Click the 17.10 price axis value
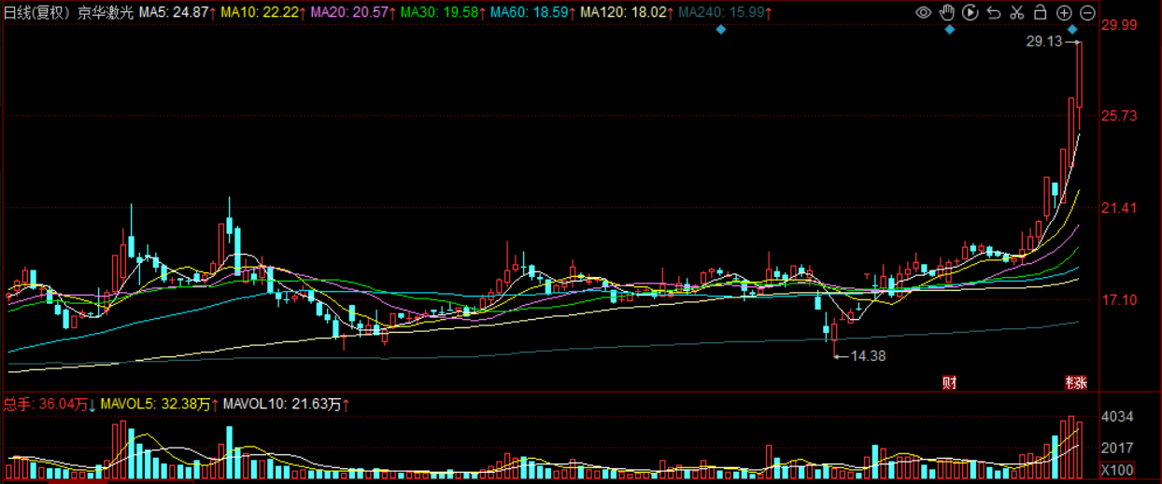The image size is (1162, 484). click(x=1119, y=300)
